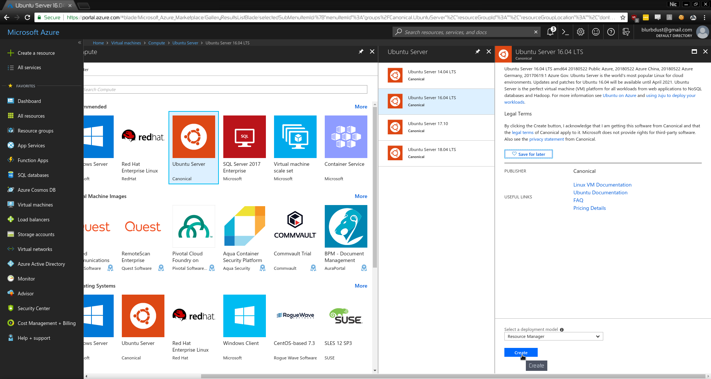Click the Virtual machines sidebar icon

click(x=11, y=204)
